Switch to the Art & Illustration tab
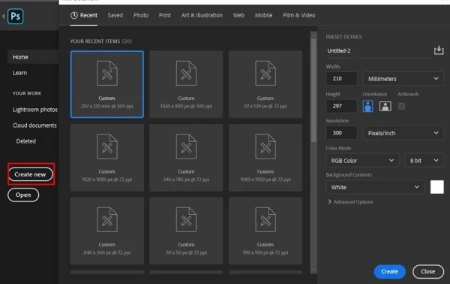 point(202,15)
